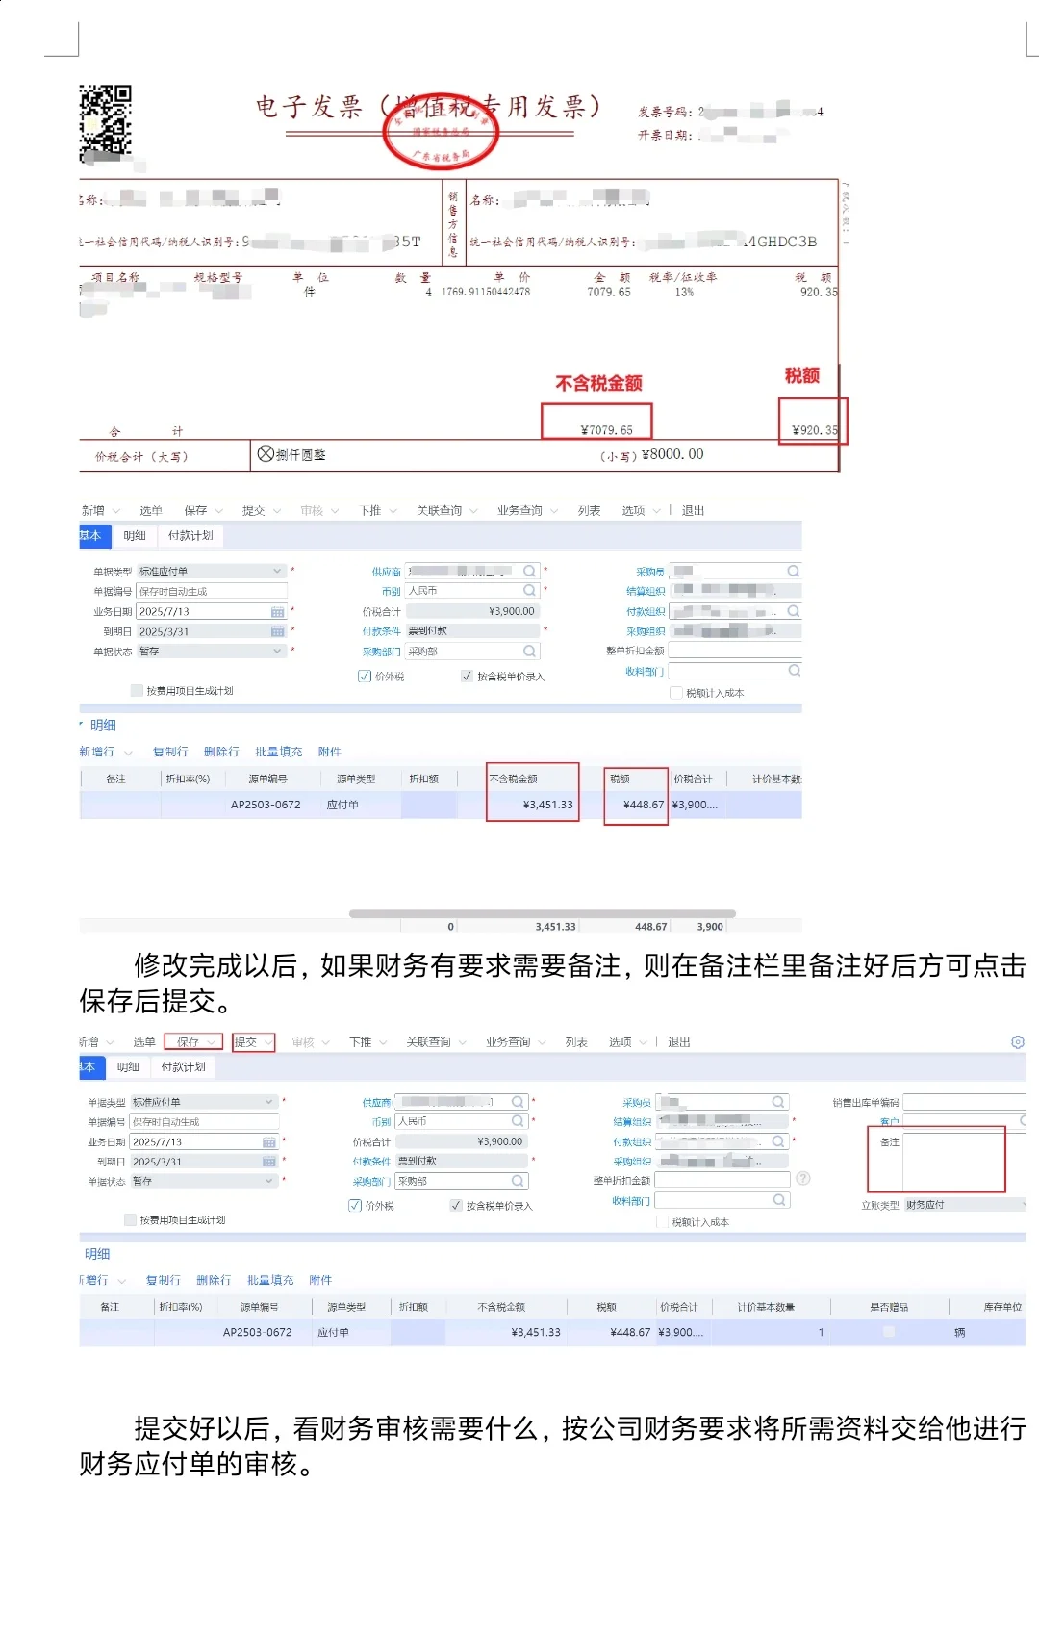Click search icon in upper 供应商 field
The image size is (1039, 1639).
point(529,571)
